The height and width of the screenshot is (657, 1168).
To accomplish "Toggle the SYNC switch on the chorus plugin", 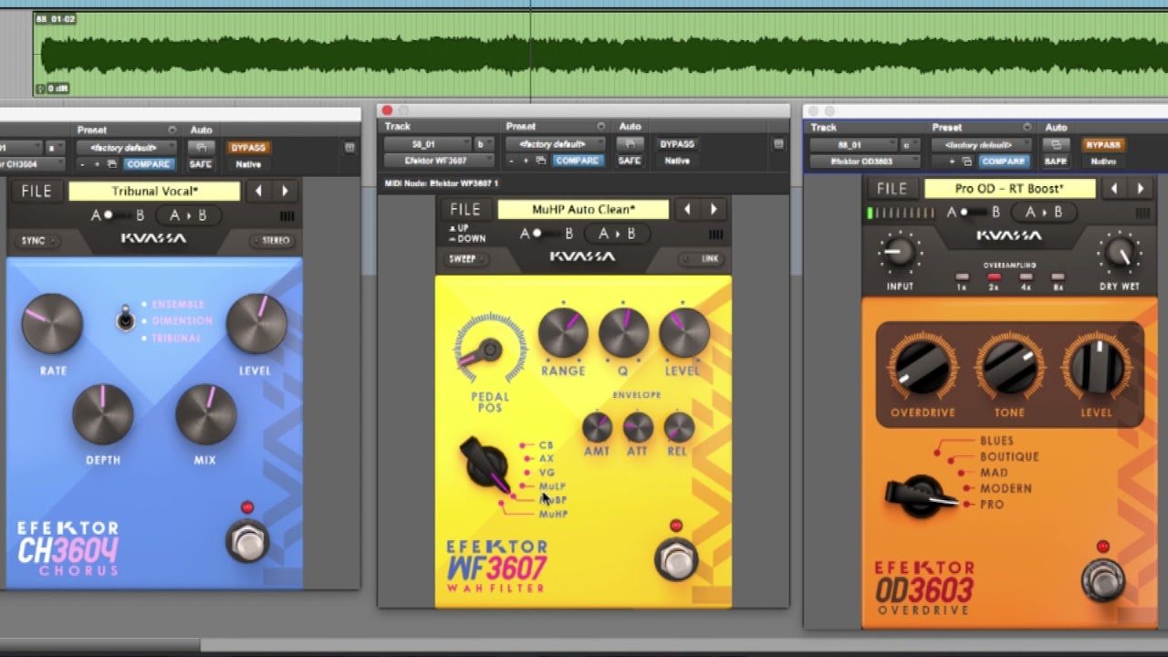I will (39, 241).
